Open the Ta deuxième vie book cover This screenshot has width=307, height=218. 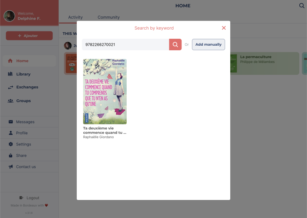click(105, 91)
